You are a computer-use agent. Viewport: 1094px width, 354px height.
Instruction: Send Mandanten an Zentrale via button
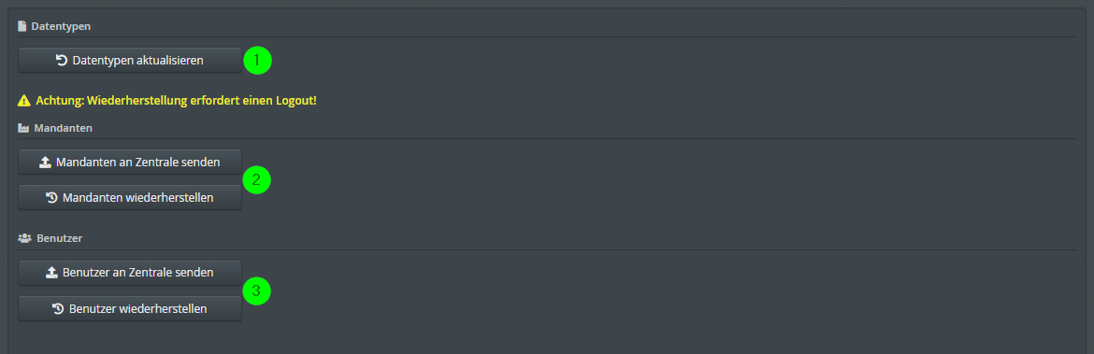[x=130, y=162]
